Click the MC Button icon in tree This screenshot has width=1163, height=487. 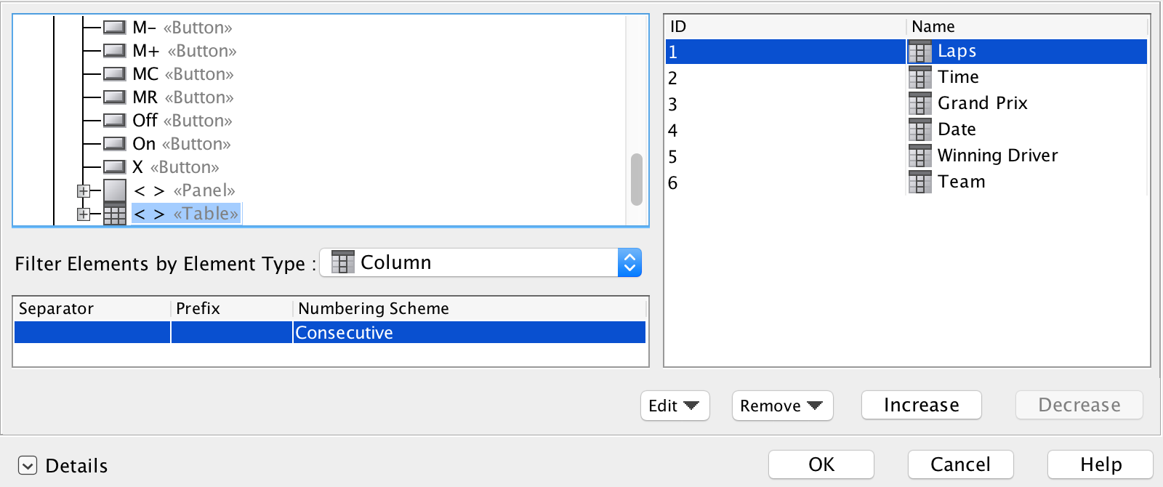115,74
